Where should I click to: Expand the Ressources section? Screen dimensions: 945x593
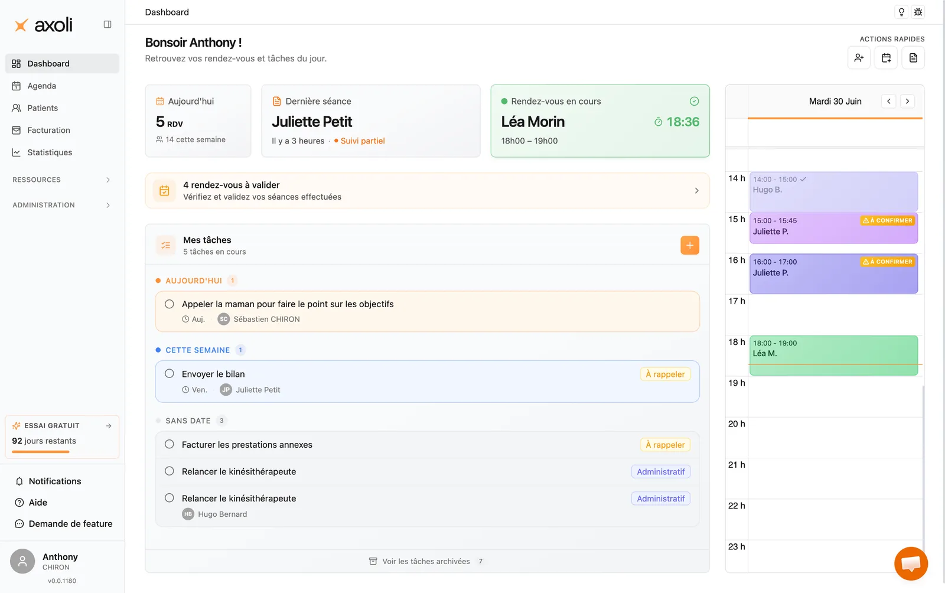click(x=62, y=180)
